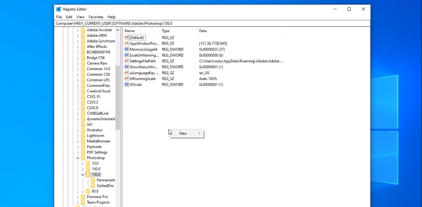Select the Lightroom folder icon
Image resolution: width=422 pixels, height=207 pixels.
tap(83, 135)
